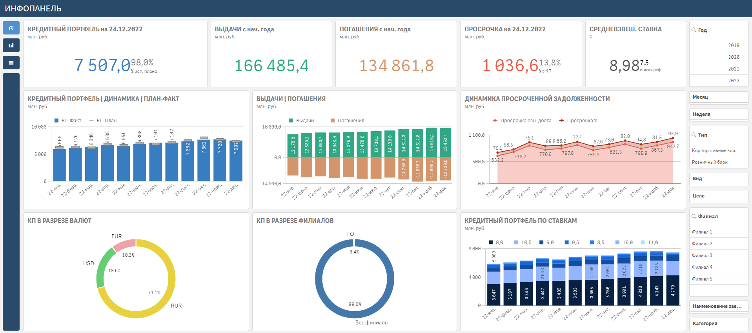The image size is (752, 333).
Task: Click the Погашения value 134 861,8
Action: [397, 65]
